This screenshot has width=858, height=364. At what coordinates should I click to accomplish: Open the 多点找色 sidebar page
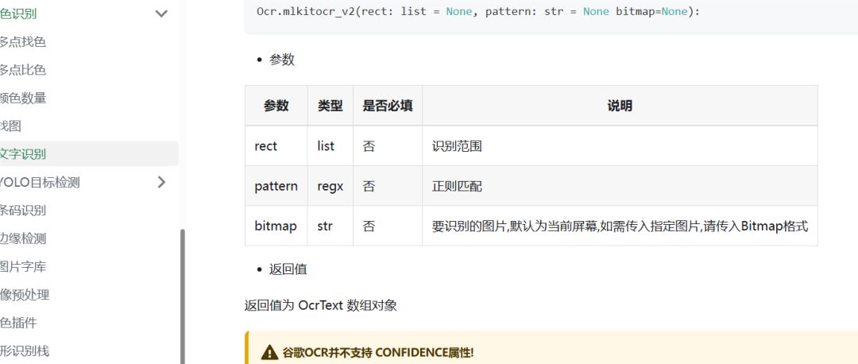click(x=24, y=42)
